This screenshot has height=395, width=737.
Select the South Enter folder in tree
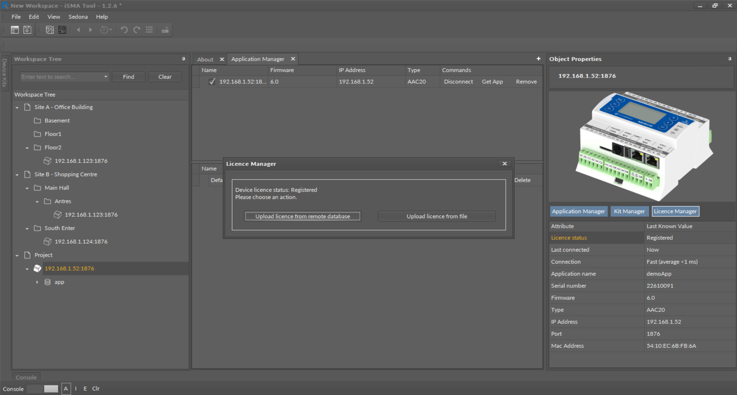[x=60, y=228]
